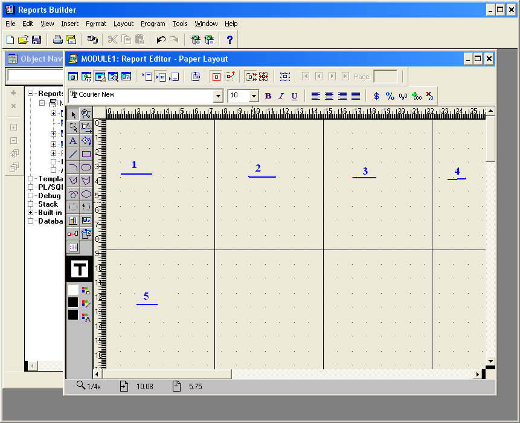Screen dimensions: 520x423
Task: Open the Courier New font dropdown
Action: 218,96
